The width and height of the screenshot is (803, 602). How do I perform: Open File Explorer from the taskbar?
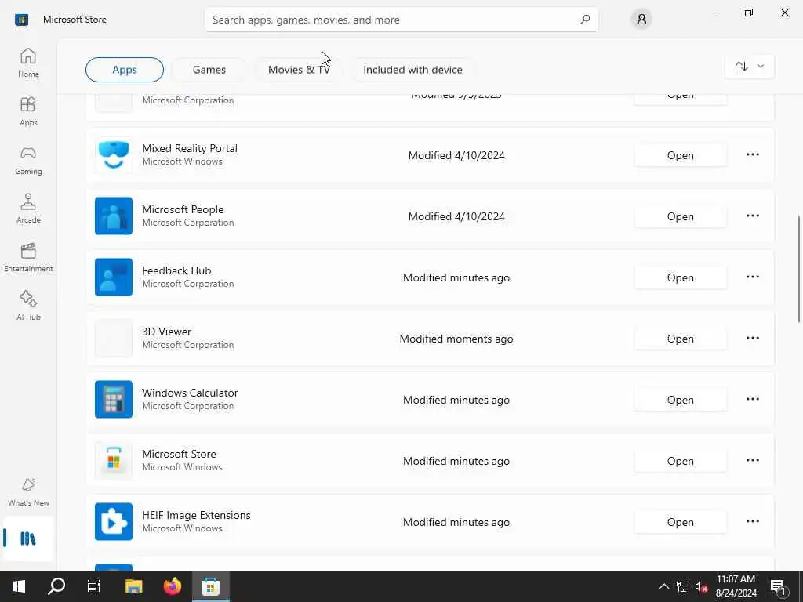(133, 586)
